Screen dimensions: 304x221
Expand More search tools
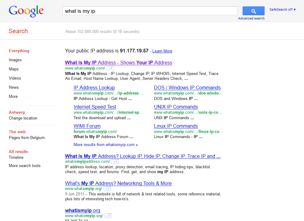click(25, 166)
